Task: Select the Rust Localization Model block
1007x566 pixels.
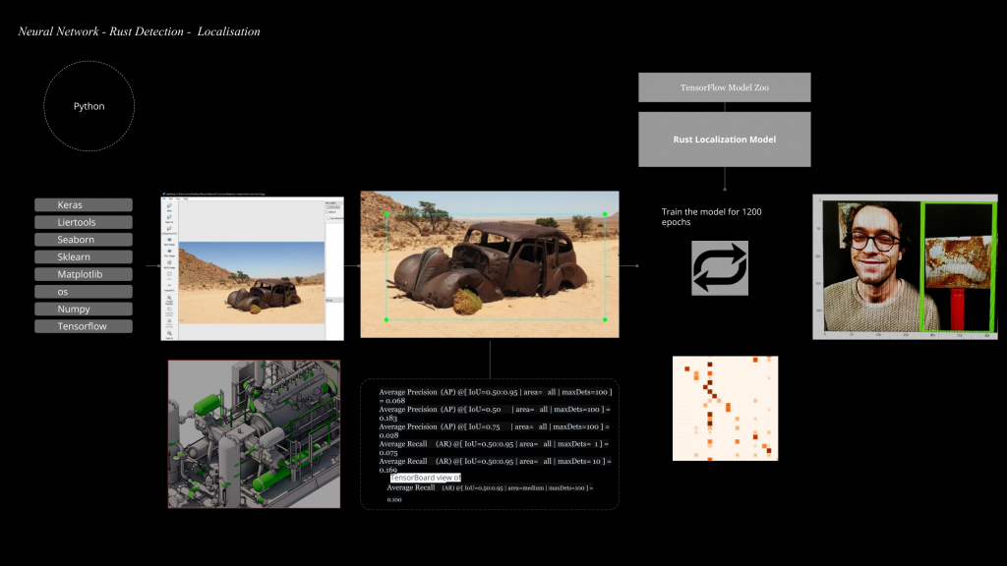Action: [724, 139]
